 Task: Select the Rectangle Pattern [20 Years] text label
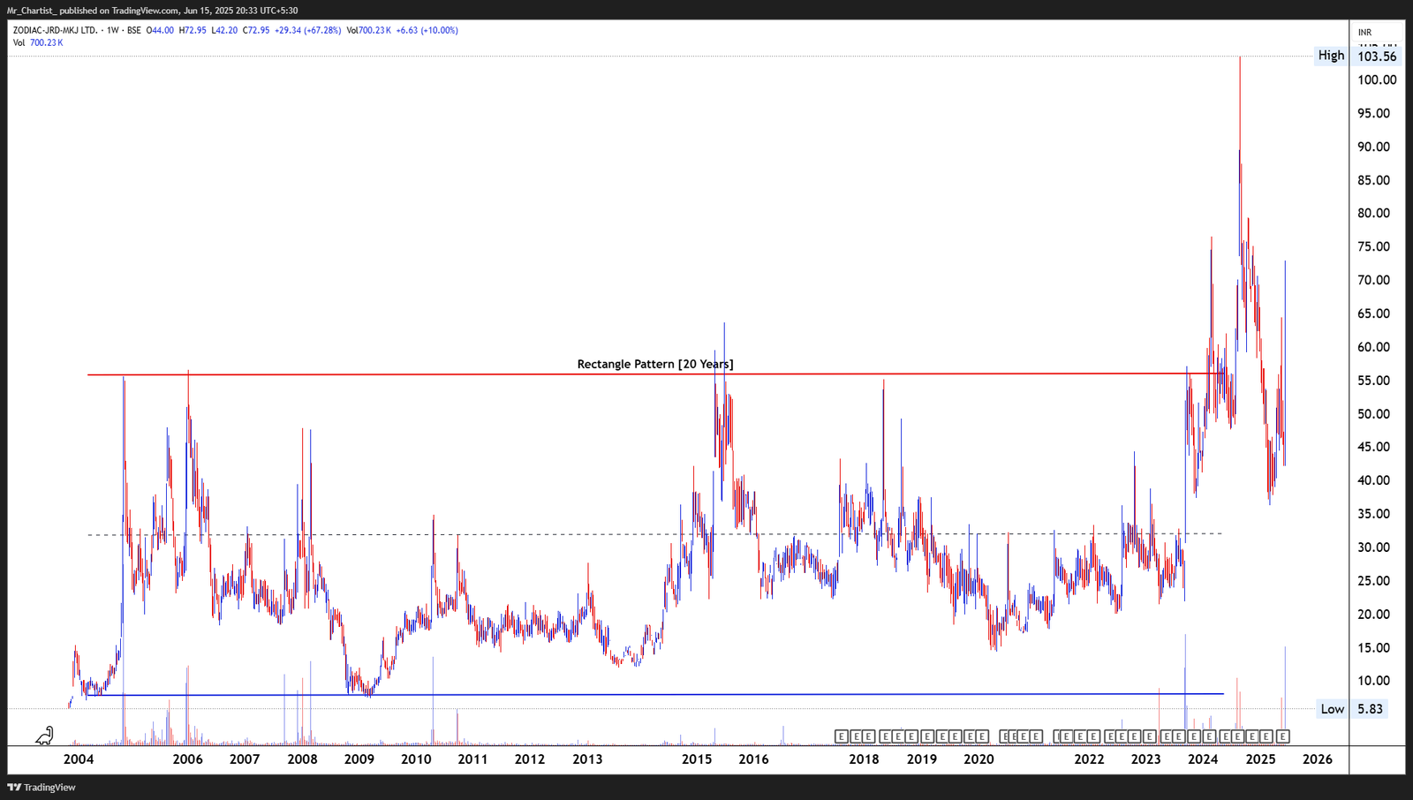tap(654, 363)
